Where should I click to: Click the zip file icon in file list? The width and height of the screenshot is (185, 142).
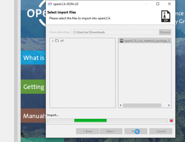point(121,41)
